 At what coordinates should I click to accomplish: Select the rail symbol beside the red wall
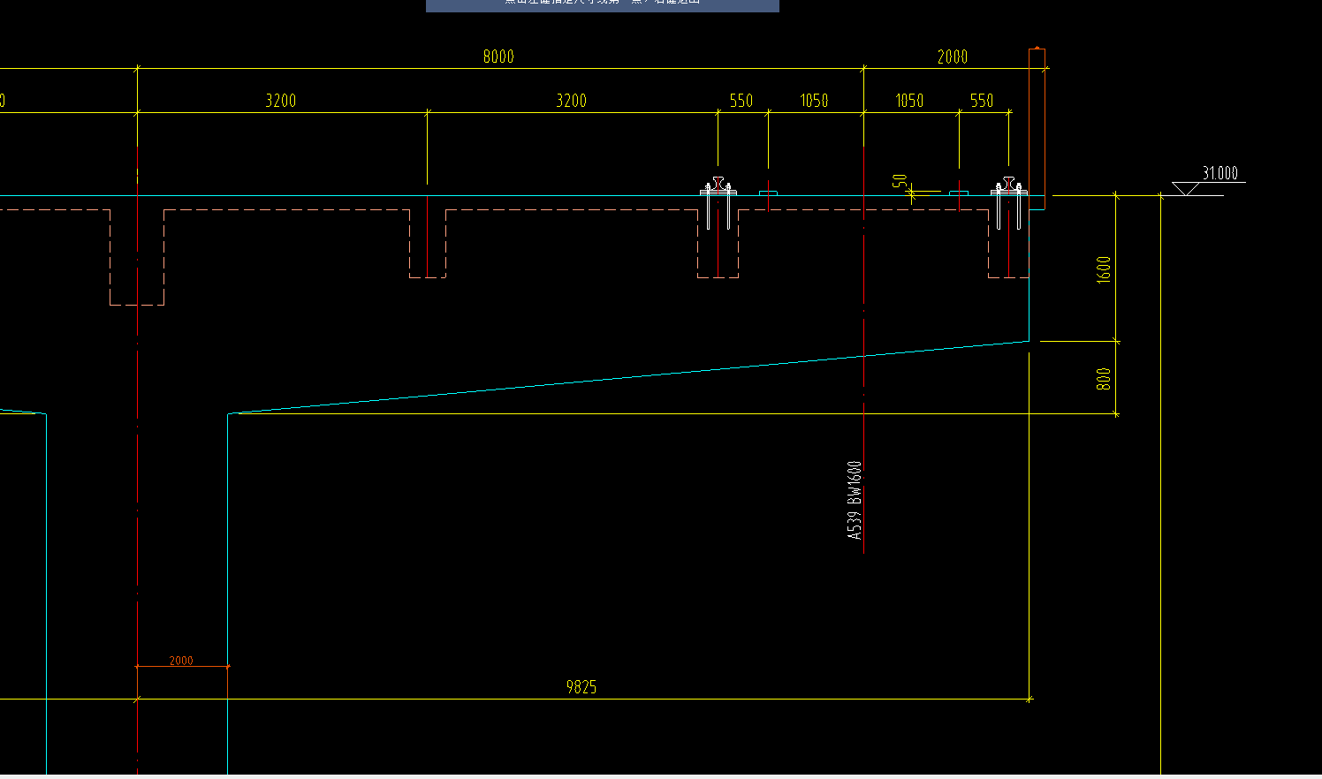[1008, 203]
